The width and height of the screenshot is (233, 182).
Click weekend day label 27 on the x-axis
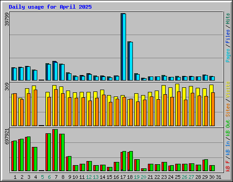coord(191,177)
